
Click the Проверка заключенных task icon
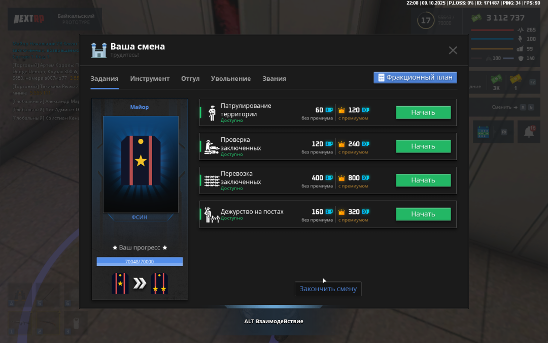coord(212,146)
